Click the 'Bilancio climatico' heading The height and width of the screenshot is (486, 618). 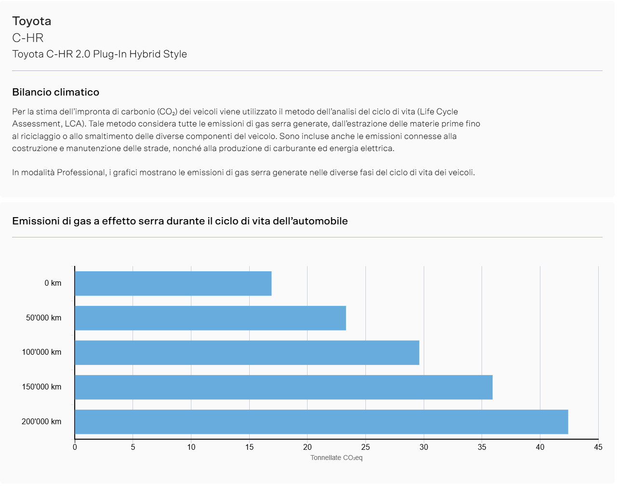tap(56, 92)
